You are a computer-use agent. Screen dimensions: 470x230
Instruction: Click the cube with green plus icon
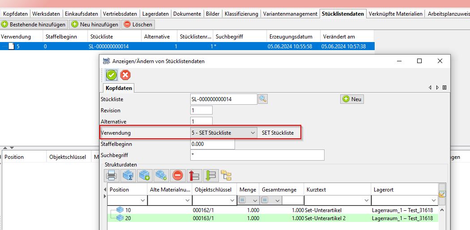tap(145, 175)
